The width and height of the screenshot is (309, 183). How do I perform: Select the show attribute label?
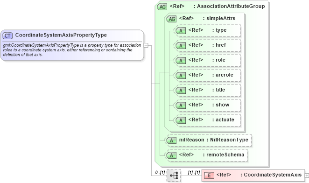[x=223, y=105]
